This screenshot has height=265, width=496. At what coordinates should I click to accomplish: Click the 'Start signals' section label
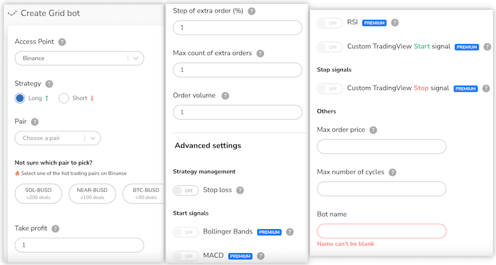pos(191,213)
